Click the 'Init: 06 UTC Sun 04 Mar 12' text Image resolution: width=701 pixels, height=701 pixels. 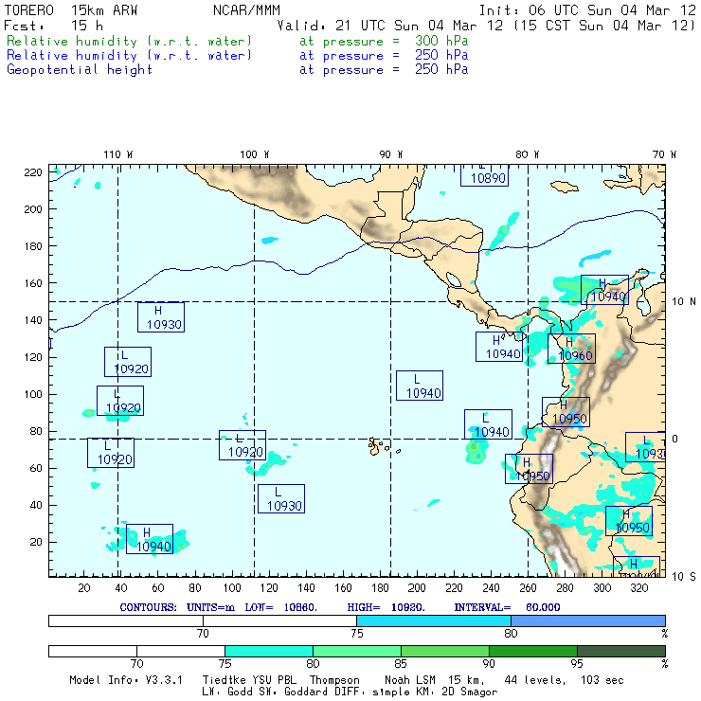coord(587,9)
